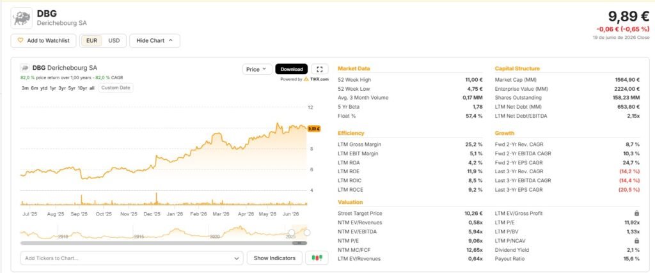Select the 5yr time range

tap(72, 88)
